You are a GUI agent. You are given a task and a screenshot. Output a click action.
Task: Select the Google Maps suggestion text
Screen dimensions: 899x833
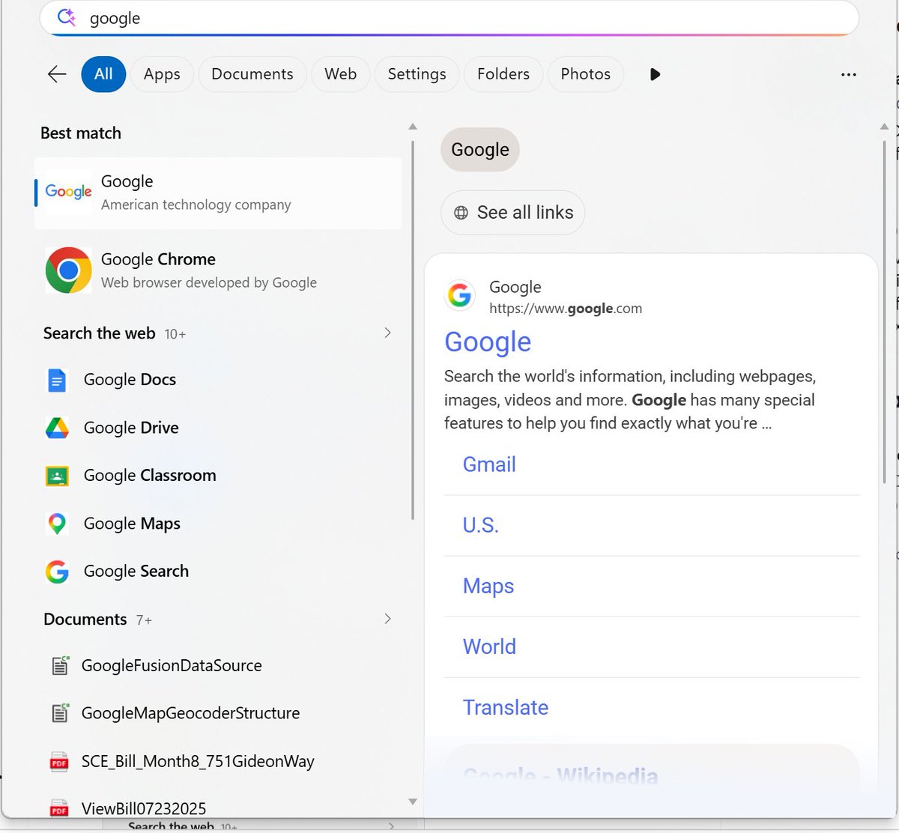point(132,524)
